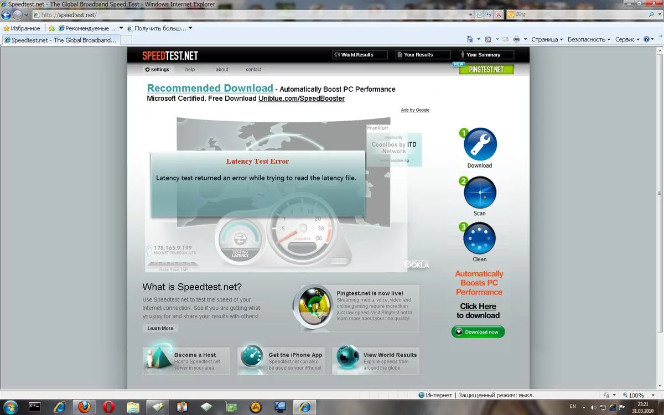The width and height of the screenshot is (664, 415).
Task: Click the World Results button
Action: pos(360,55)
